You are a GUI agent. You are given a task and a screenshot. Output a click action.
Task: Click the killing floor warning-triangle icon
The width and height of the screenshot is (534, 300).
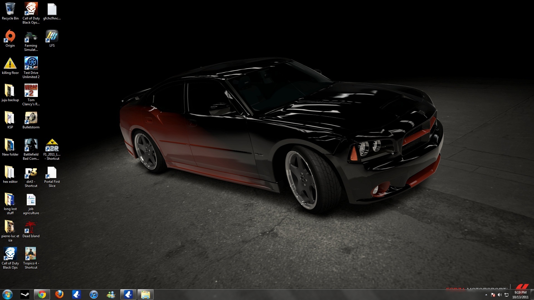click(10, 66)
